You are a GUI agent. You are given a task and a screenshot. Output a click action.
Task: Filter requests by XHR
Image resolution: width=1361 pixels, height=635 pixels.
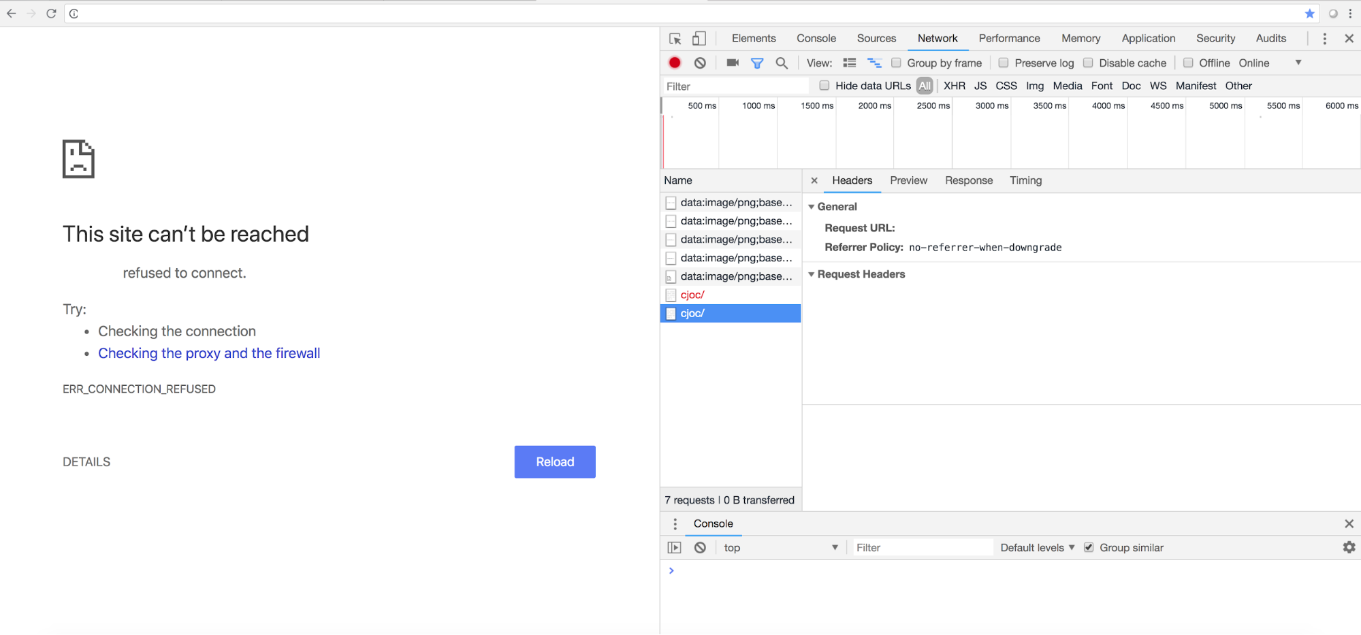point(954,85)
